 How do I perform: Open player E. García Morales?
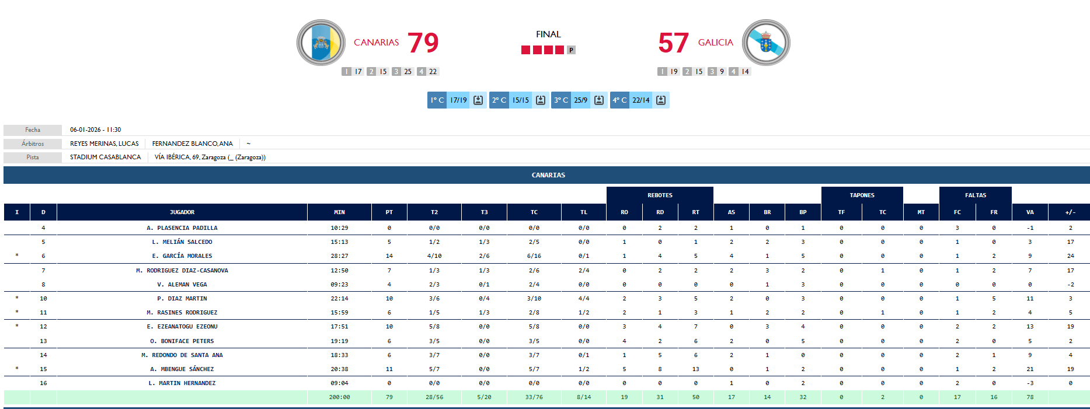pyautogui.click(x=182, y=256)
